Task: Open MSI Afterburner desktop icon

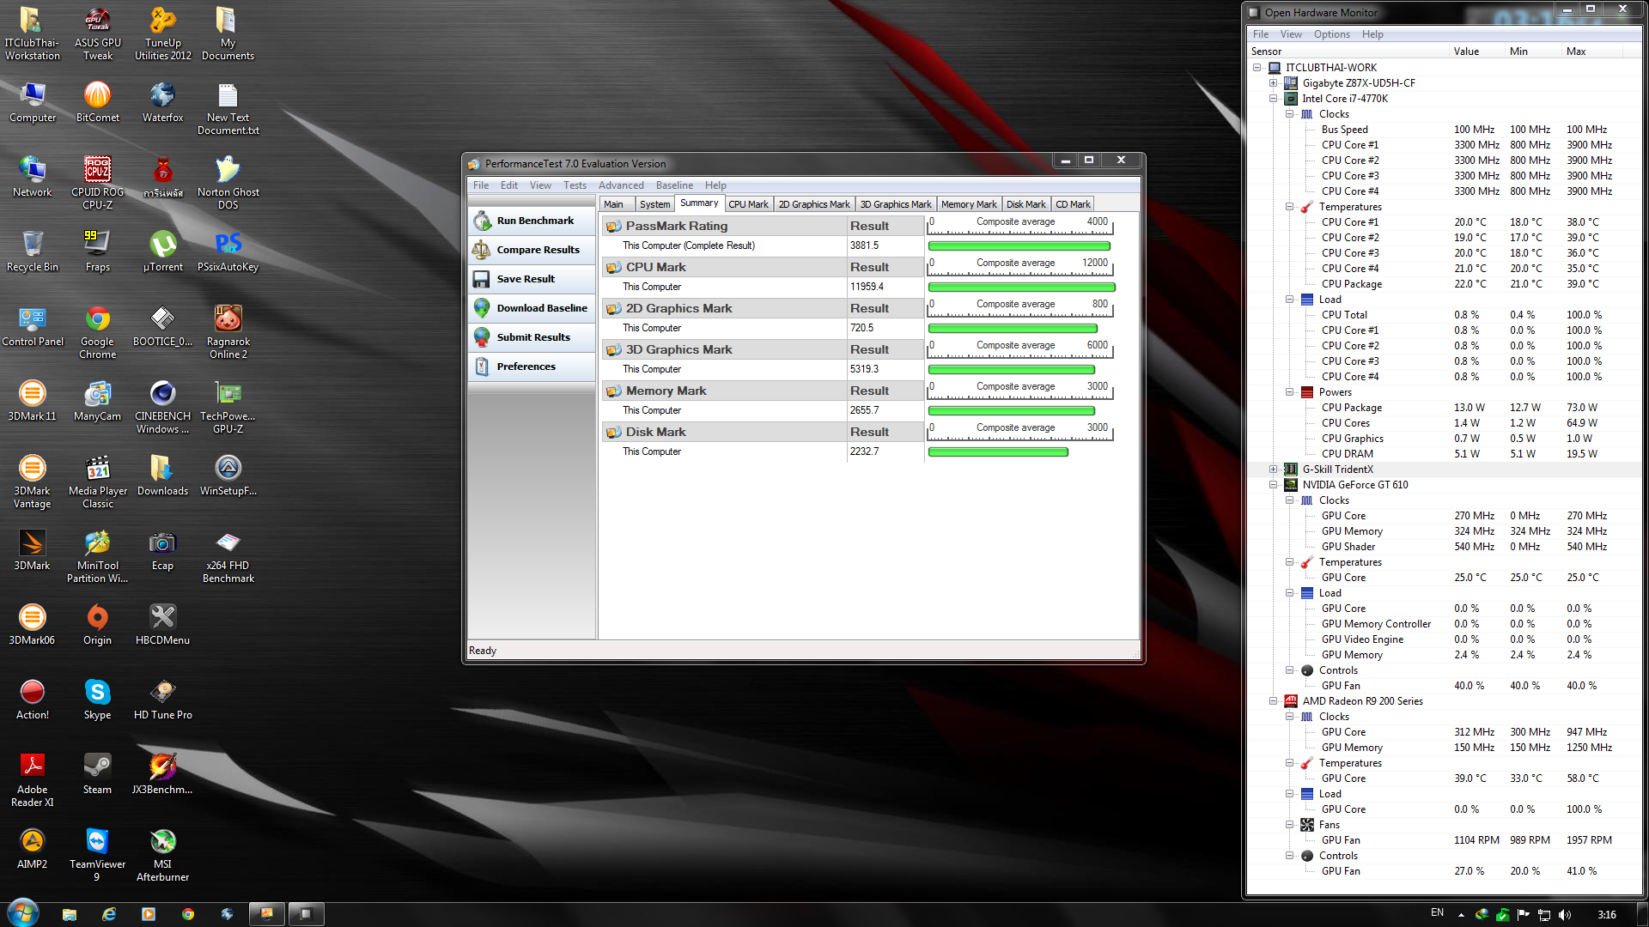Action: coord(162,842)
